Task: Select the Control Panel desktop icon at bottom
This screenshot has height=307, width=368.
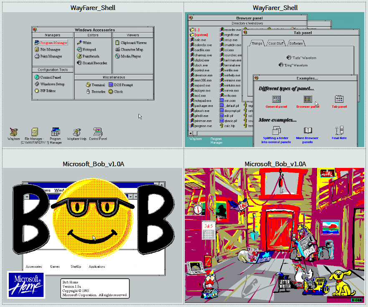Action: pos(98,134)
